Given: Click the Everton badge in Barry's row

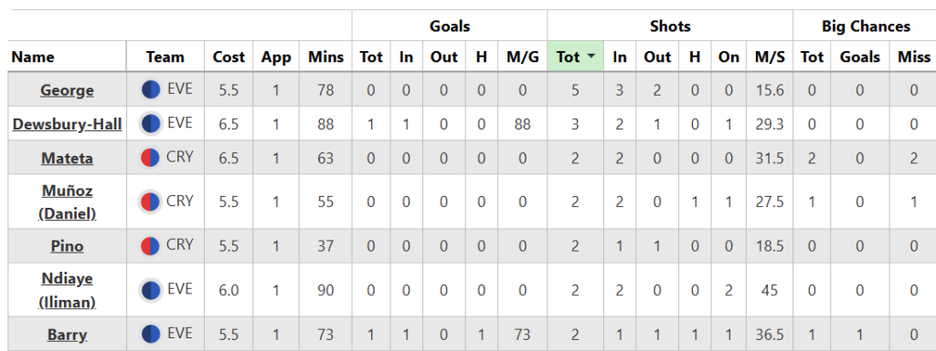Looking at the screenshot, I should (151, 335).
